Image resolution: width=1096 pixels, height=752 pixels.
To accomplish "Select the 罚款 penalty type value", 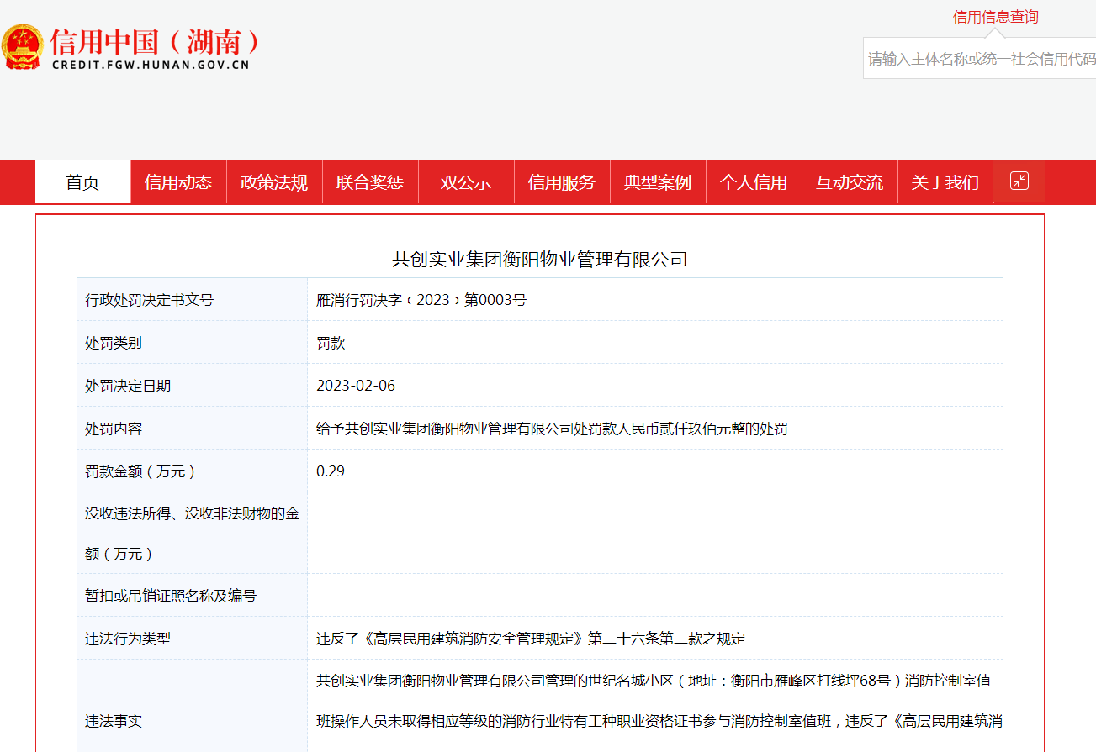I will coord(331,343).
